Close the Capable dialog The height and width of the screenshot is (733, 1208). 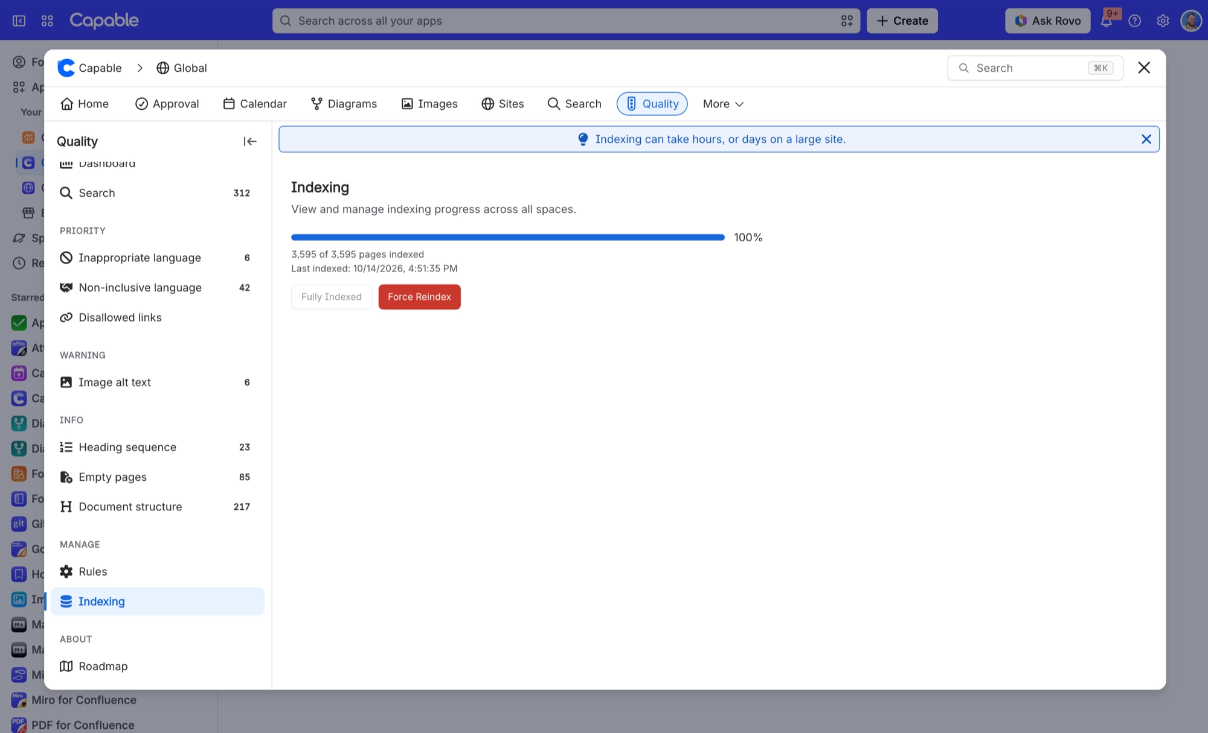tap(1143, 68)
